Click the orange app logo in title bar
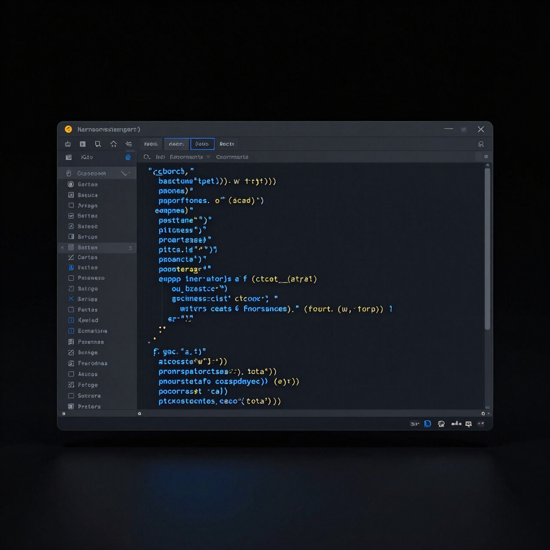Viewport: 550px width, 550px height. [68, 129]
